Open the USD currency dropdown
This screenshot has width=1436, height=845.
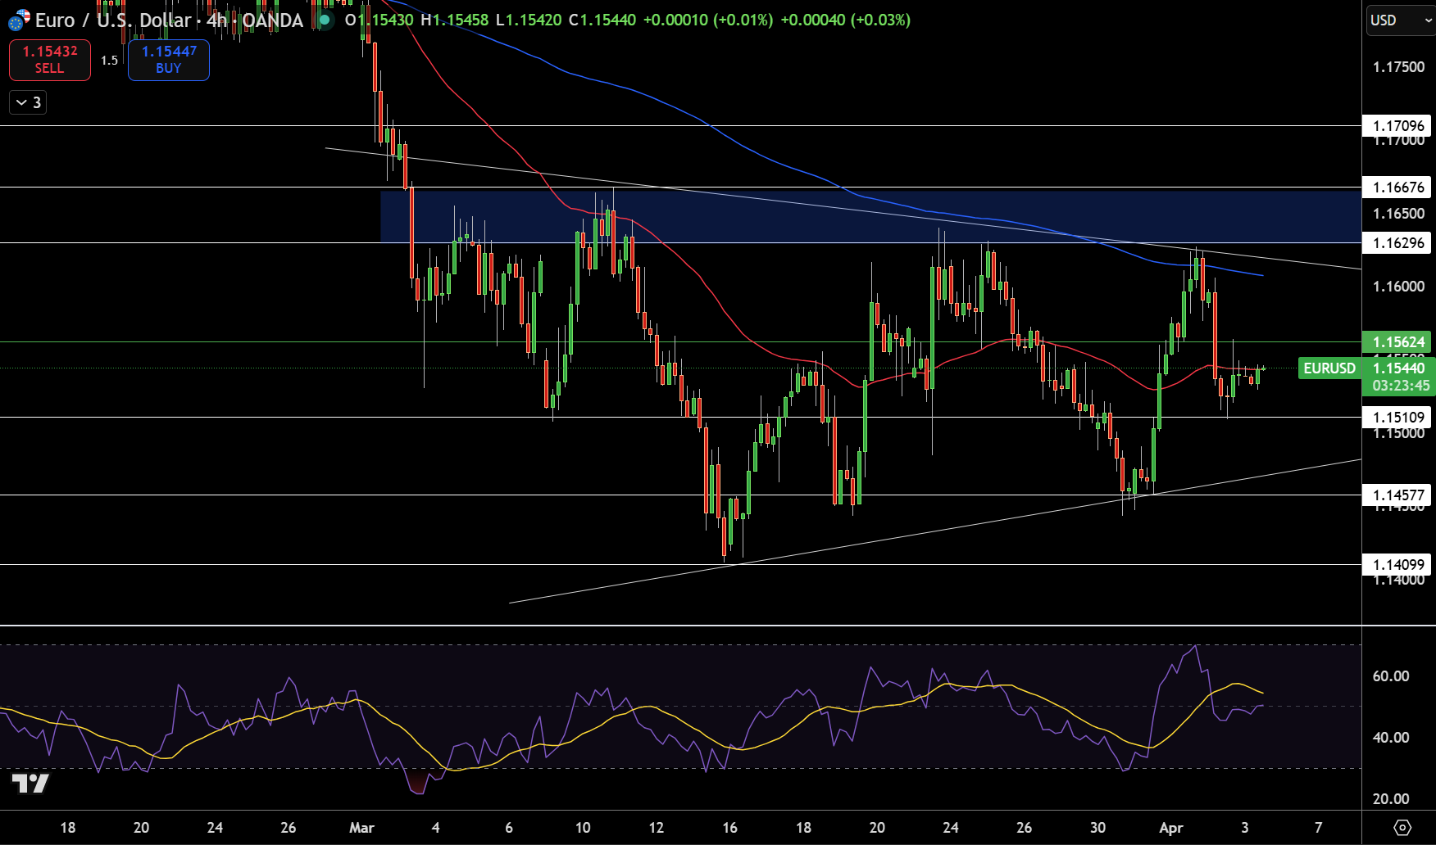click(x=1399, y=20)
